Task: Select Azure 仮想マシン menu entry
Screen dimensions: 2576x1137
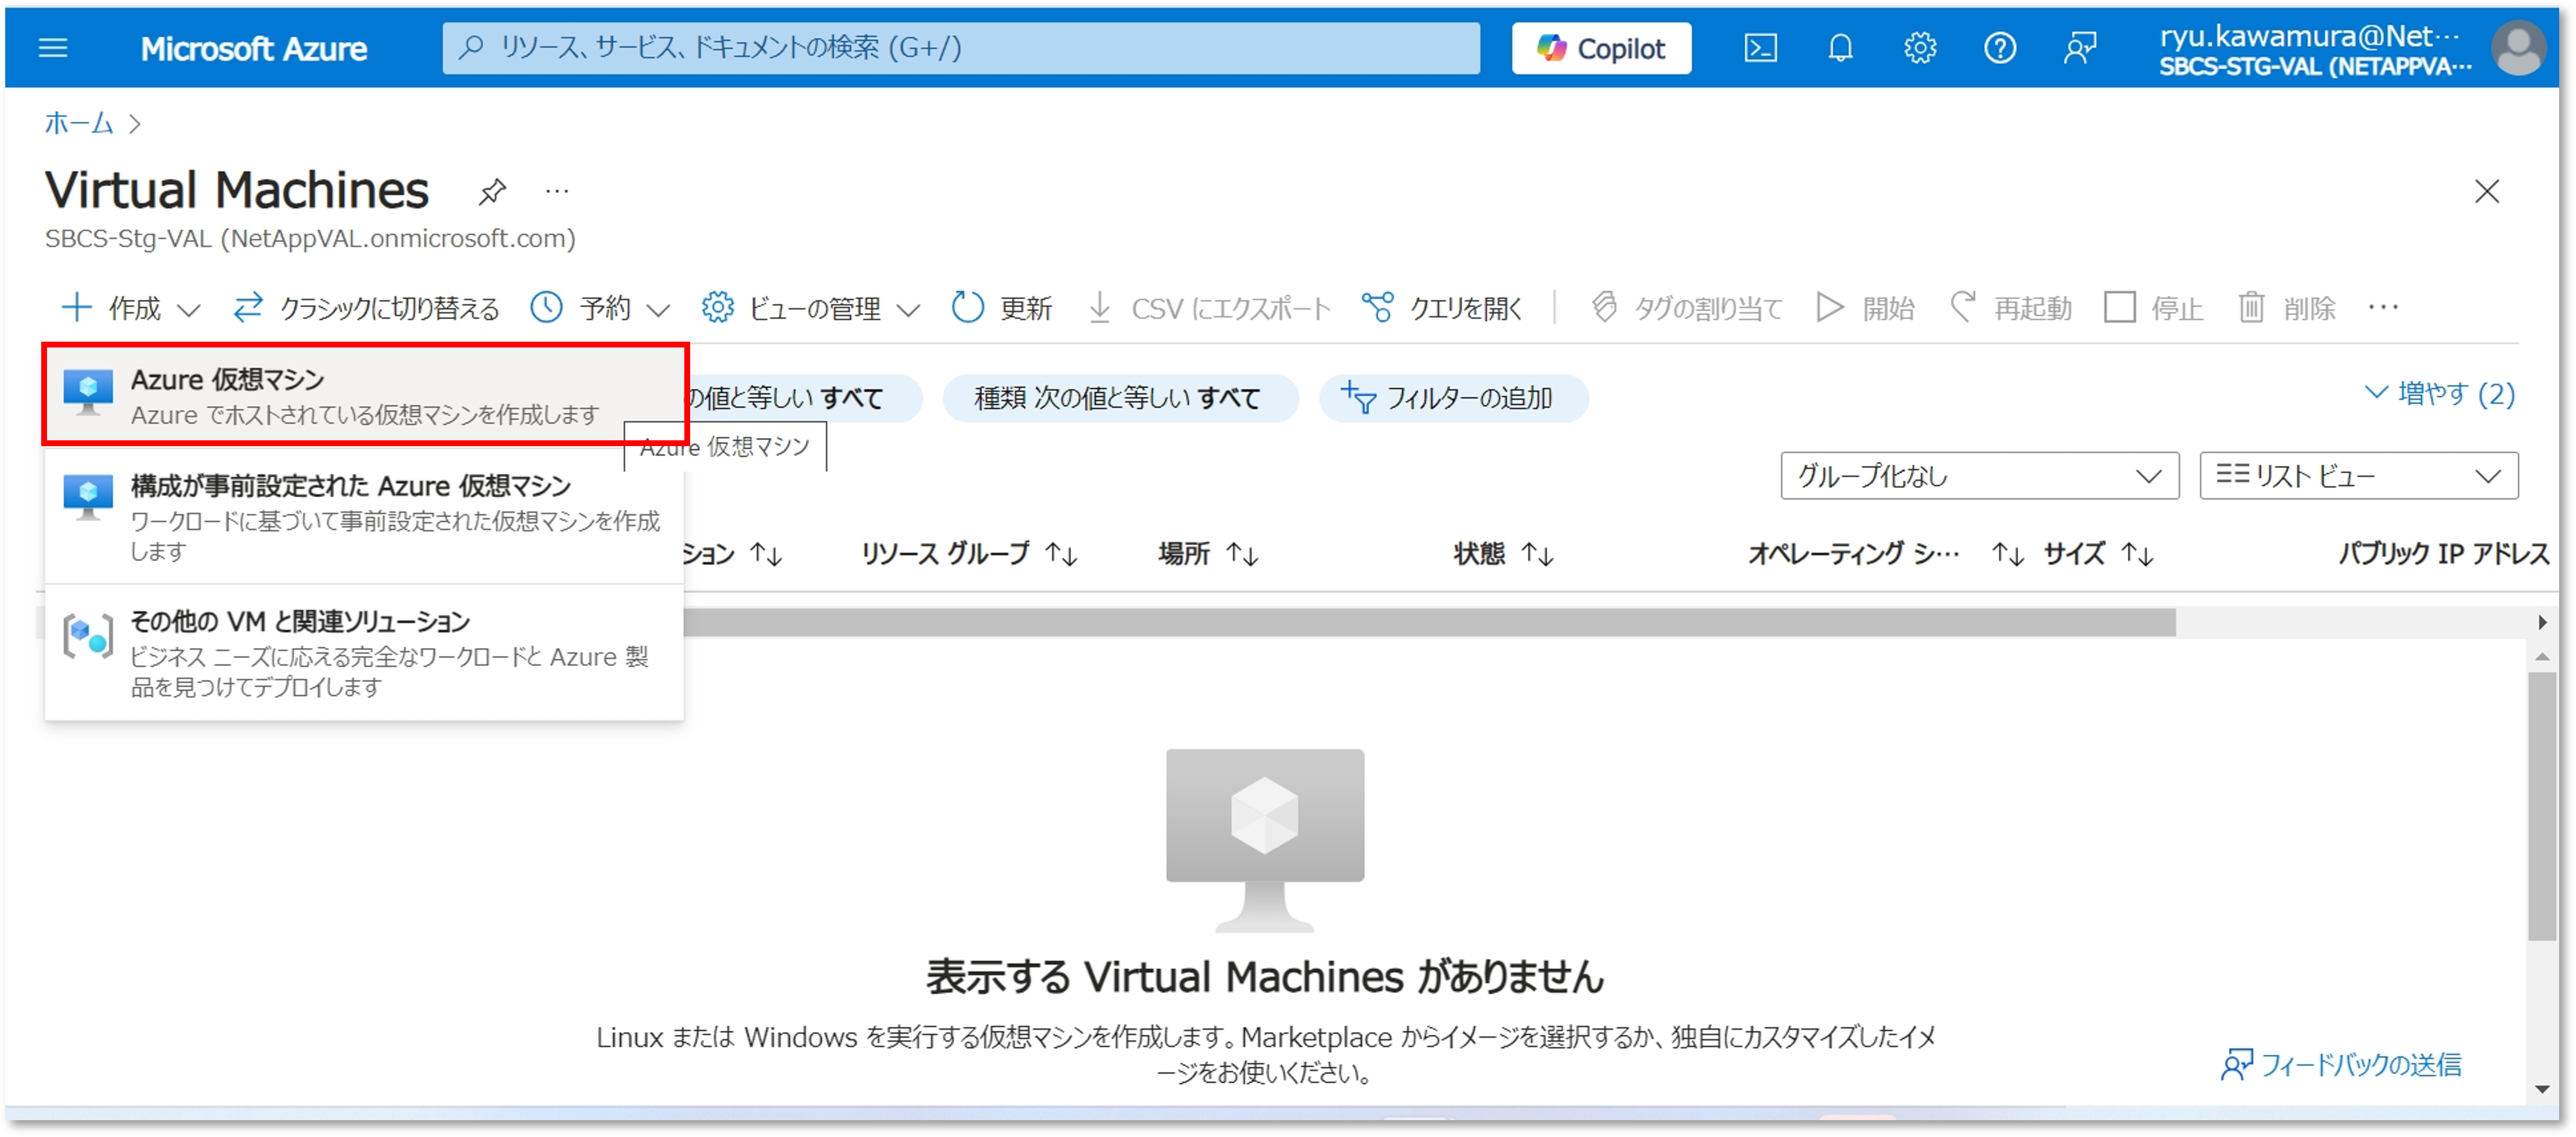Action: point(364,396)
